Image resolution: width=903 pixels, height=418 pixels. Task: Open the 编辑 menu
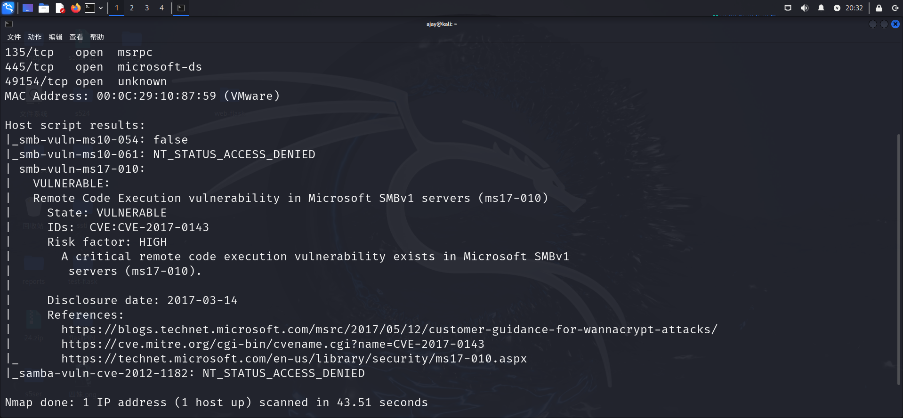[55, 37]
